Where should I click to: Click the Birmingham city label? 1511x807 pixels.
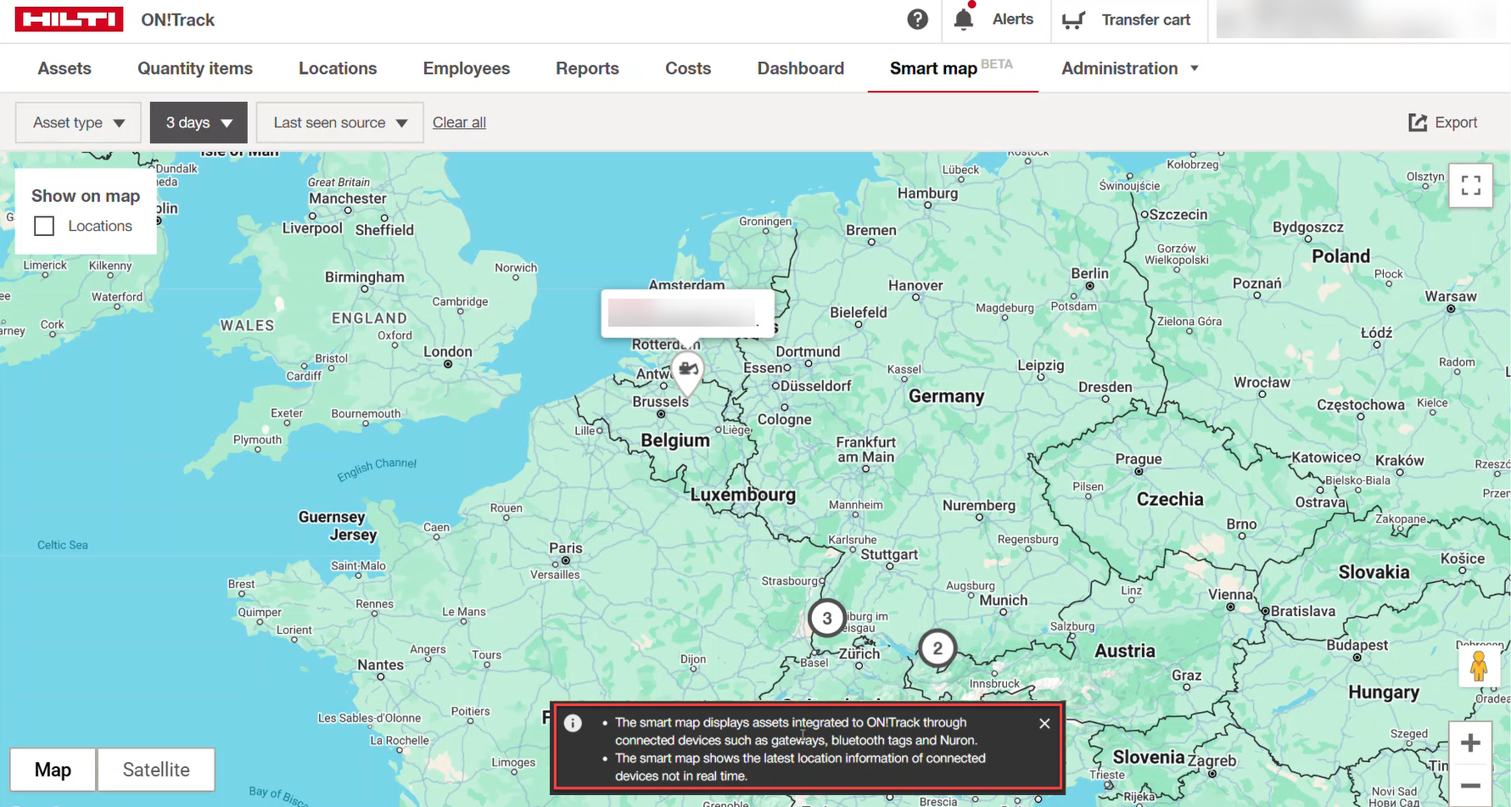(x=365, y=277)
